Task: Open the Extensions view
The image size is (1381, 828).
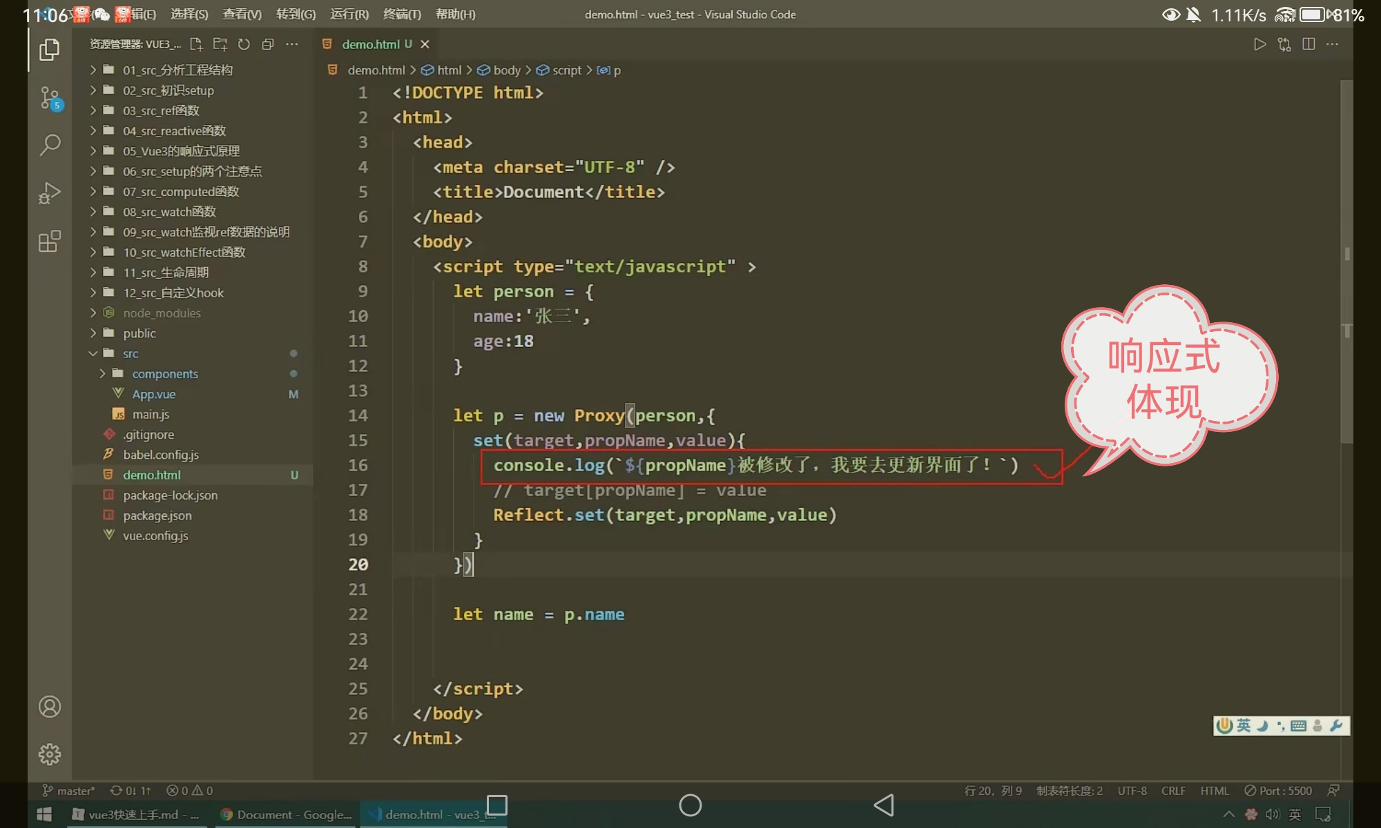Action: coord(49,241)
